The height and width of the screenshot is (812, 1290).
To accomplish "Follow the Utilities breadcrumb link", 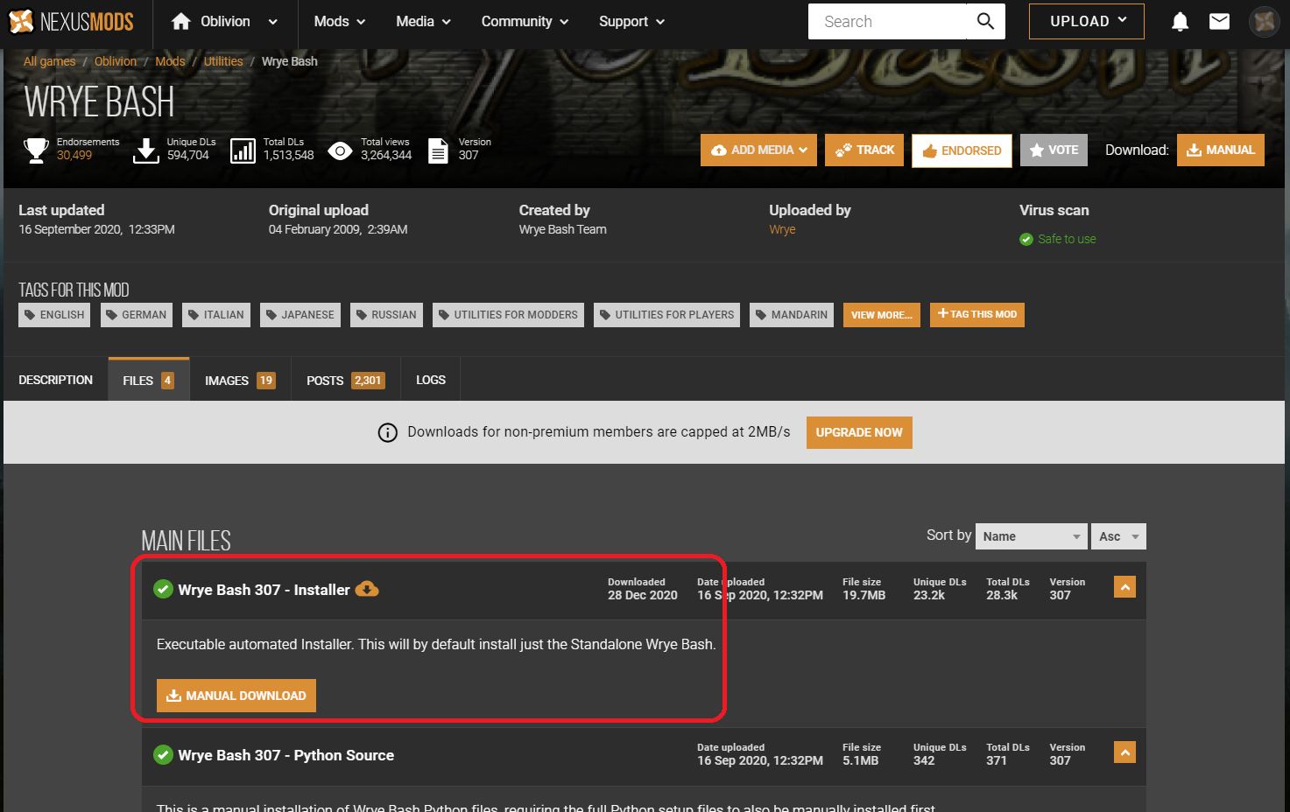I will pyautogui.click(x=223, y=61).
